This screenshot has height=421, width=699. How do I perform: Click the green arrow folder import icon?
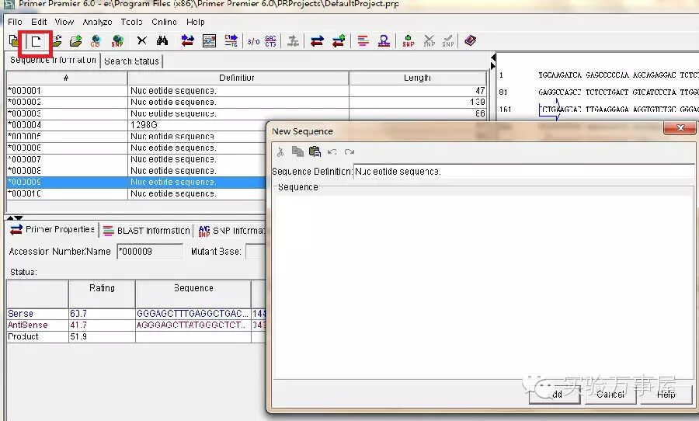tap(76, 41)
